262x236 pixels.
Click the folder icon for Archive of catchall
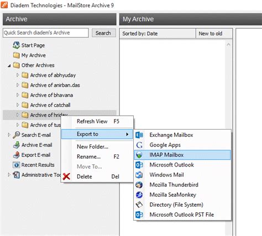pyautogui.click(x=25, y=105)
